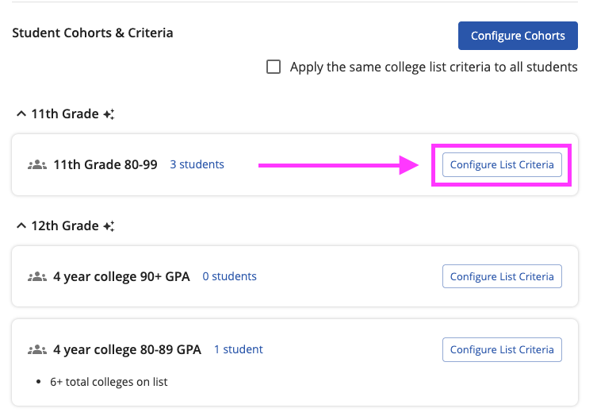The image size is (597, 416).
Task: Click the Configure Cohorts button
Action: [518, 36]
